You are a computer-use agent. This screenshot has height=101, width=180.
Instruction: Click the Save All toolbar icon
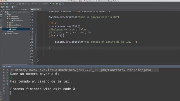[4, 4]
